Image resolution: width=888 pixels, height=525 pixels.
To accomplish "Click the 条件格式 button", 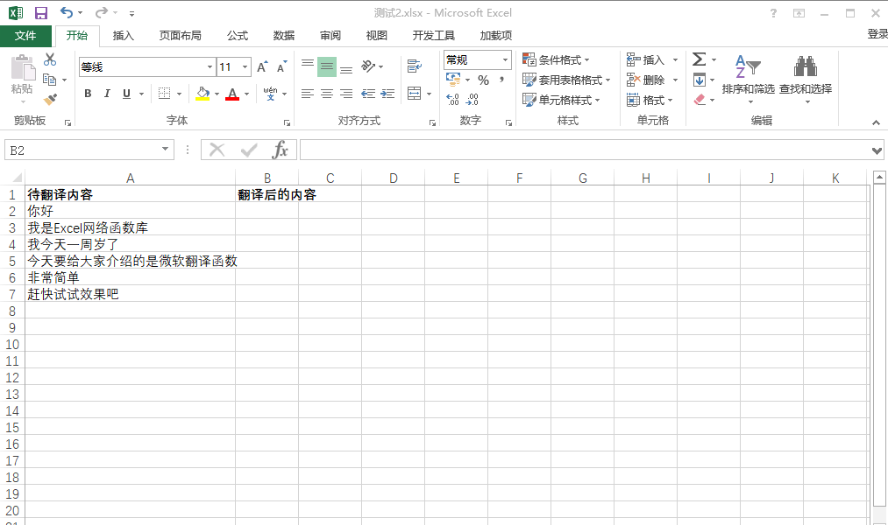I will point(556,59).
